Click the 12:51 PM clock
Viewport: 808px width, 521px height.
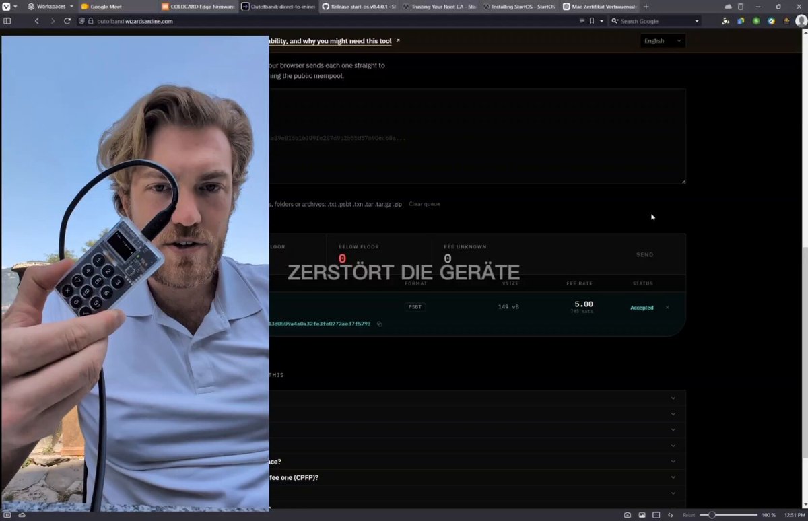pyautogui.click(x=794, y=515)
